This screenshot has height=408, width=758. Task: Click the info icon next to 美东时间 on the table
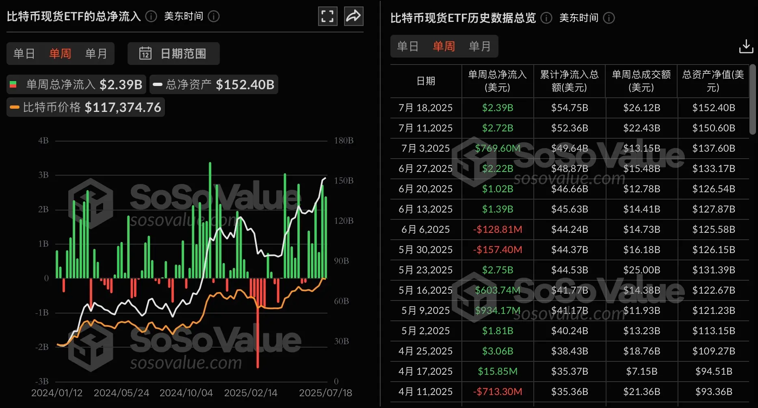point(608,18)
